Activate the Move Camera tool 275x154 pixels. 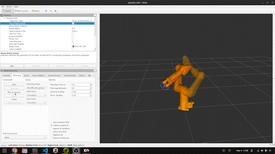[21, 11]
